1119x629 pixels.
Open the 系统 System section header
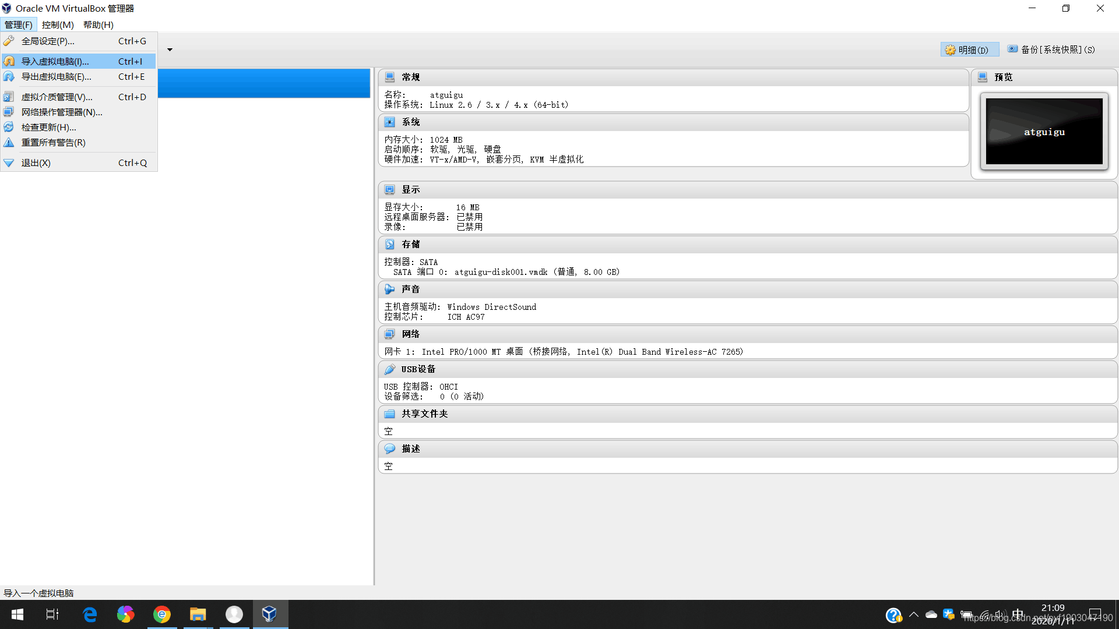coord(673,122)
